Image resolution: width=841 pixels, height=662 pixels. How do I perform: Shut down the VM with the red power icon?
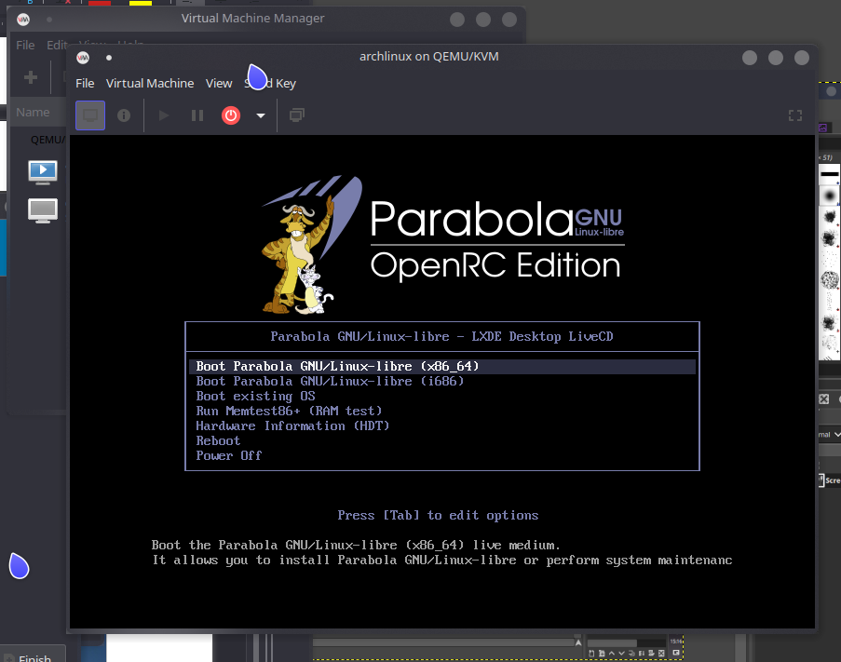coord(230,115)
